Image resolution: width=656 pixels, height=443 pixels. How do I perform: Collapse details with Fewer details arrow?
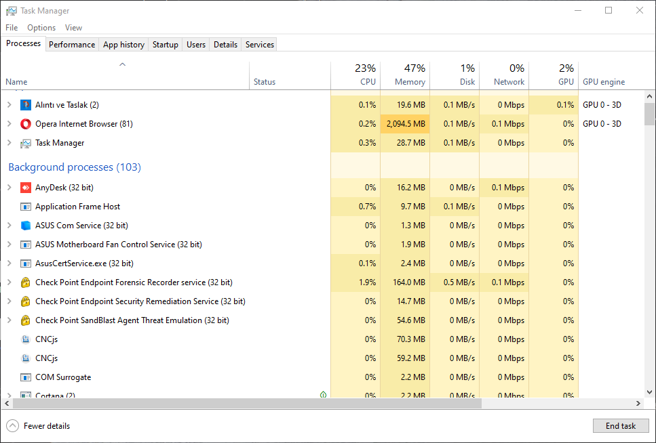coord(12,426)
